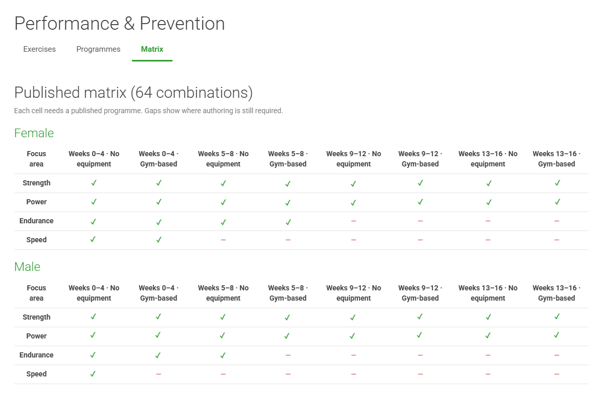Click Female Strength Weeks 0–4 No equipment checkmark
The width and height of the screenshot is (608, 401).
click(94, 183)
